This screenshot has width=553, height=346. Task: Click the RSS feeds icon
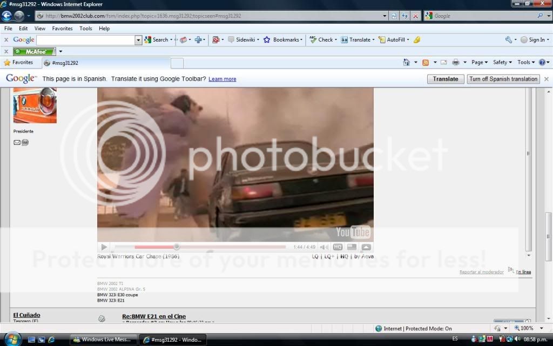tap(426, 62)
